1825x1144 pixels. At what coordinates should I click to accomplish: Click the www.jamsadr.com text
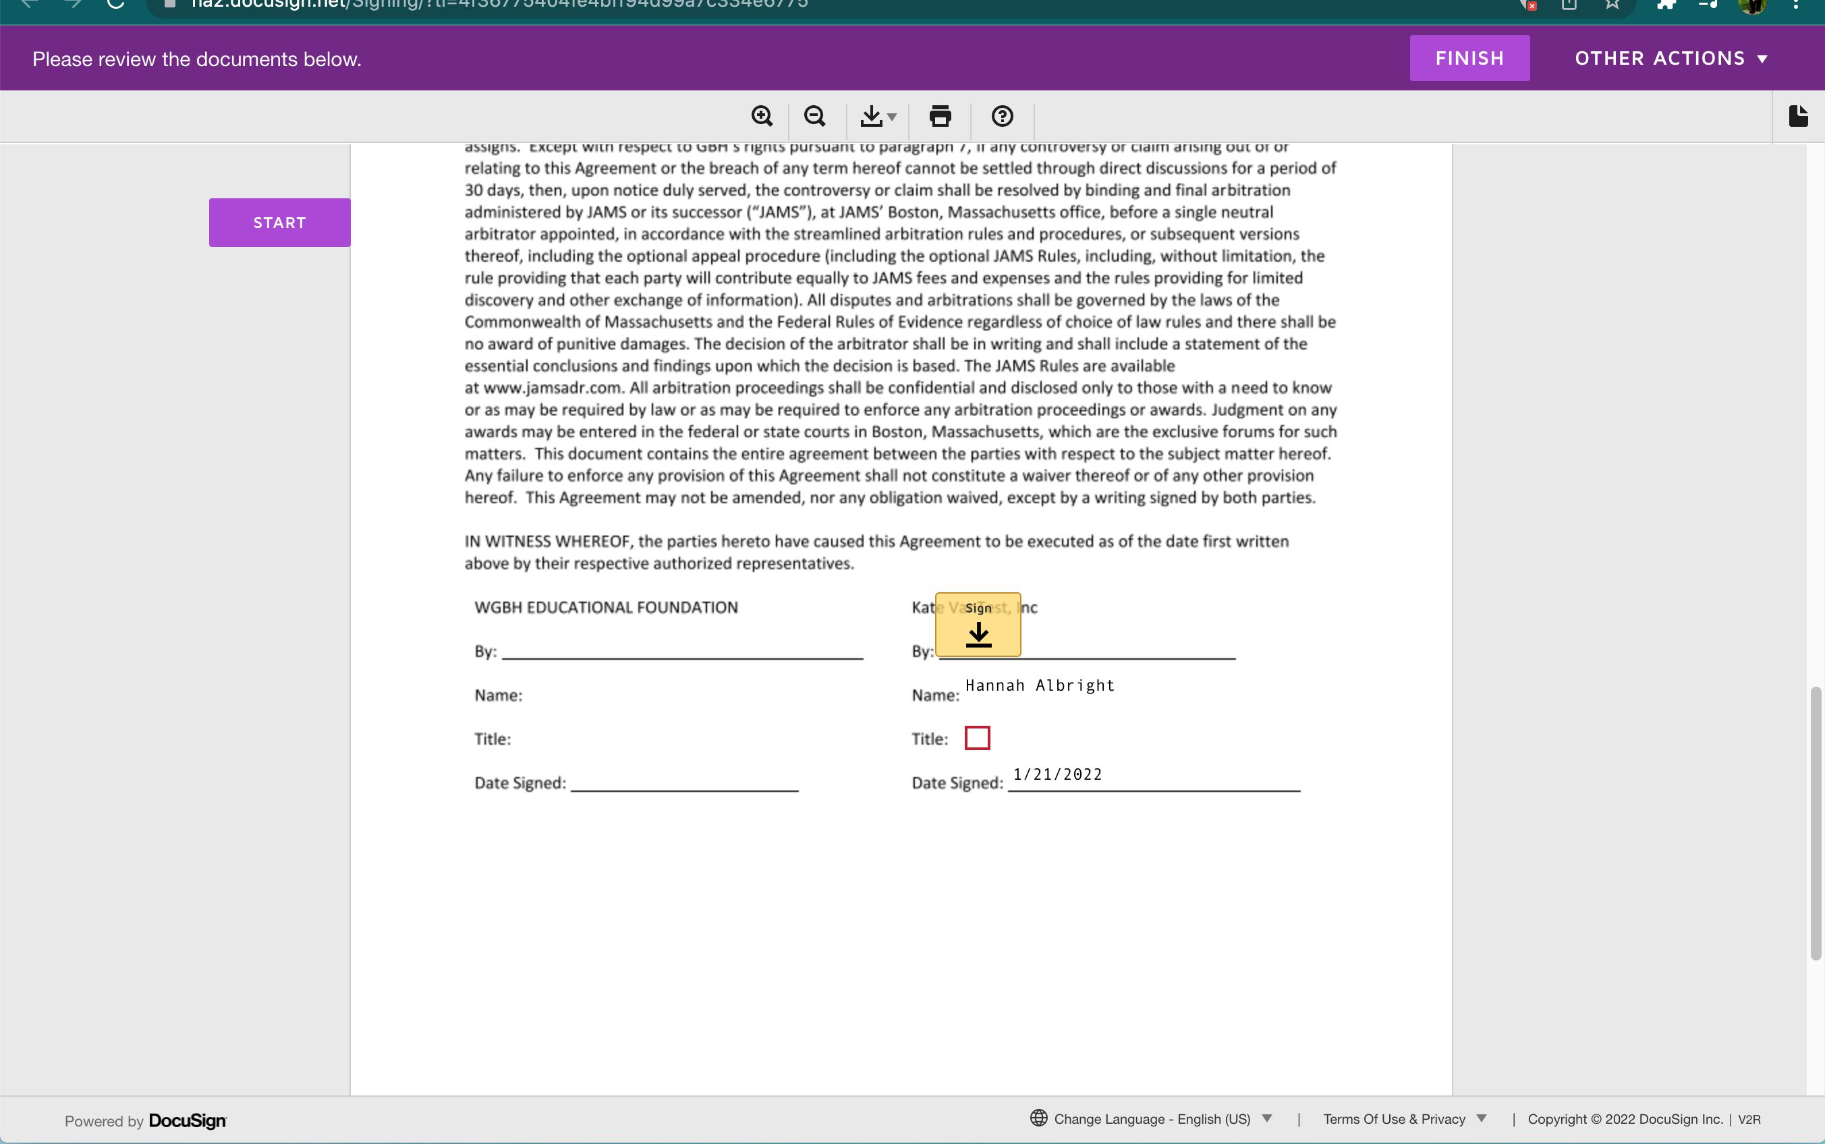(x=553, y=388)
